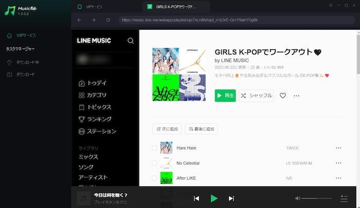Image resolution: width=360 pixels, height=208 pixels.
Task: Open the play queue list icon
Action: point(344,199)
